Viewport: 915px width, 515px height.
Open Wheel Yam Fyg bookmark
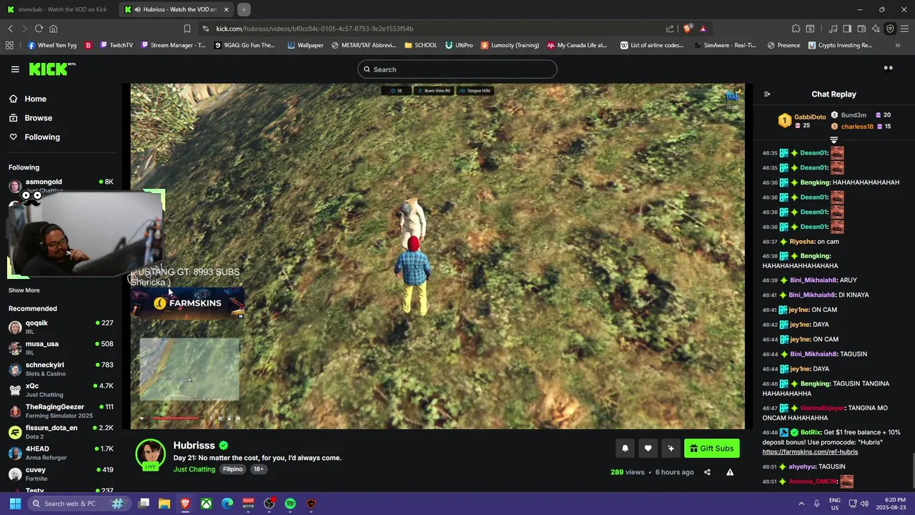[x=51, y=45]
